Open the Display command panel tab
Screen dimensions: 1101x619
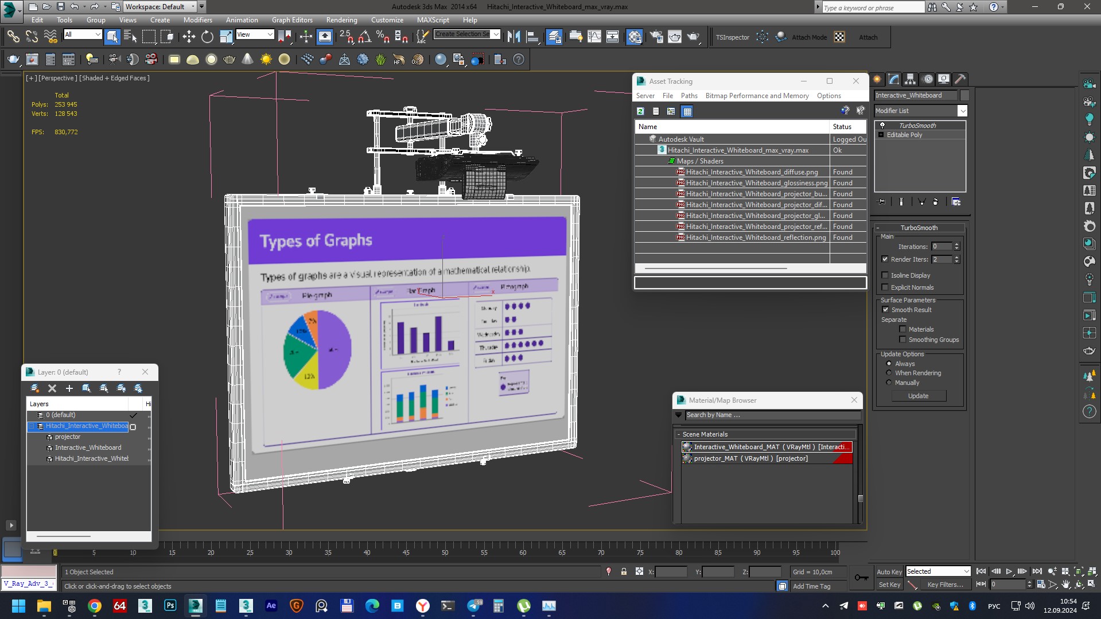click(x=944, y=79)
